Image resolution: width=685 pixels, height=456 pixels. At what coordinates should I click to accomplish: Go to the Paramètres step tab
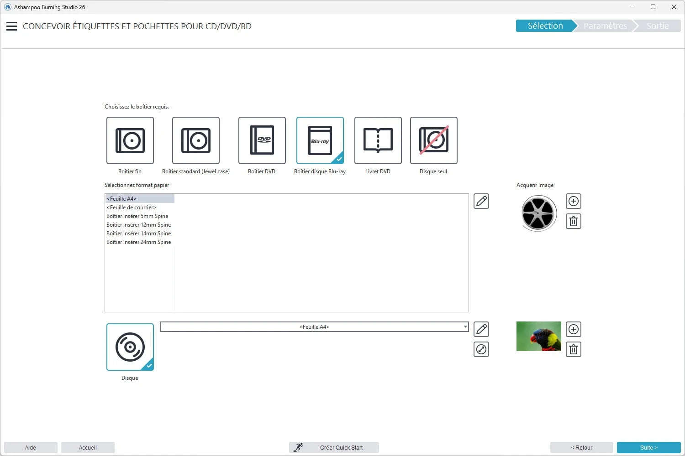tap(605, 26)
